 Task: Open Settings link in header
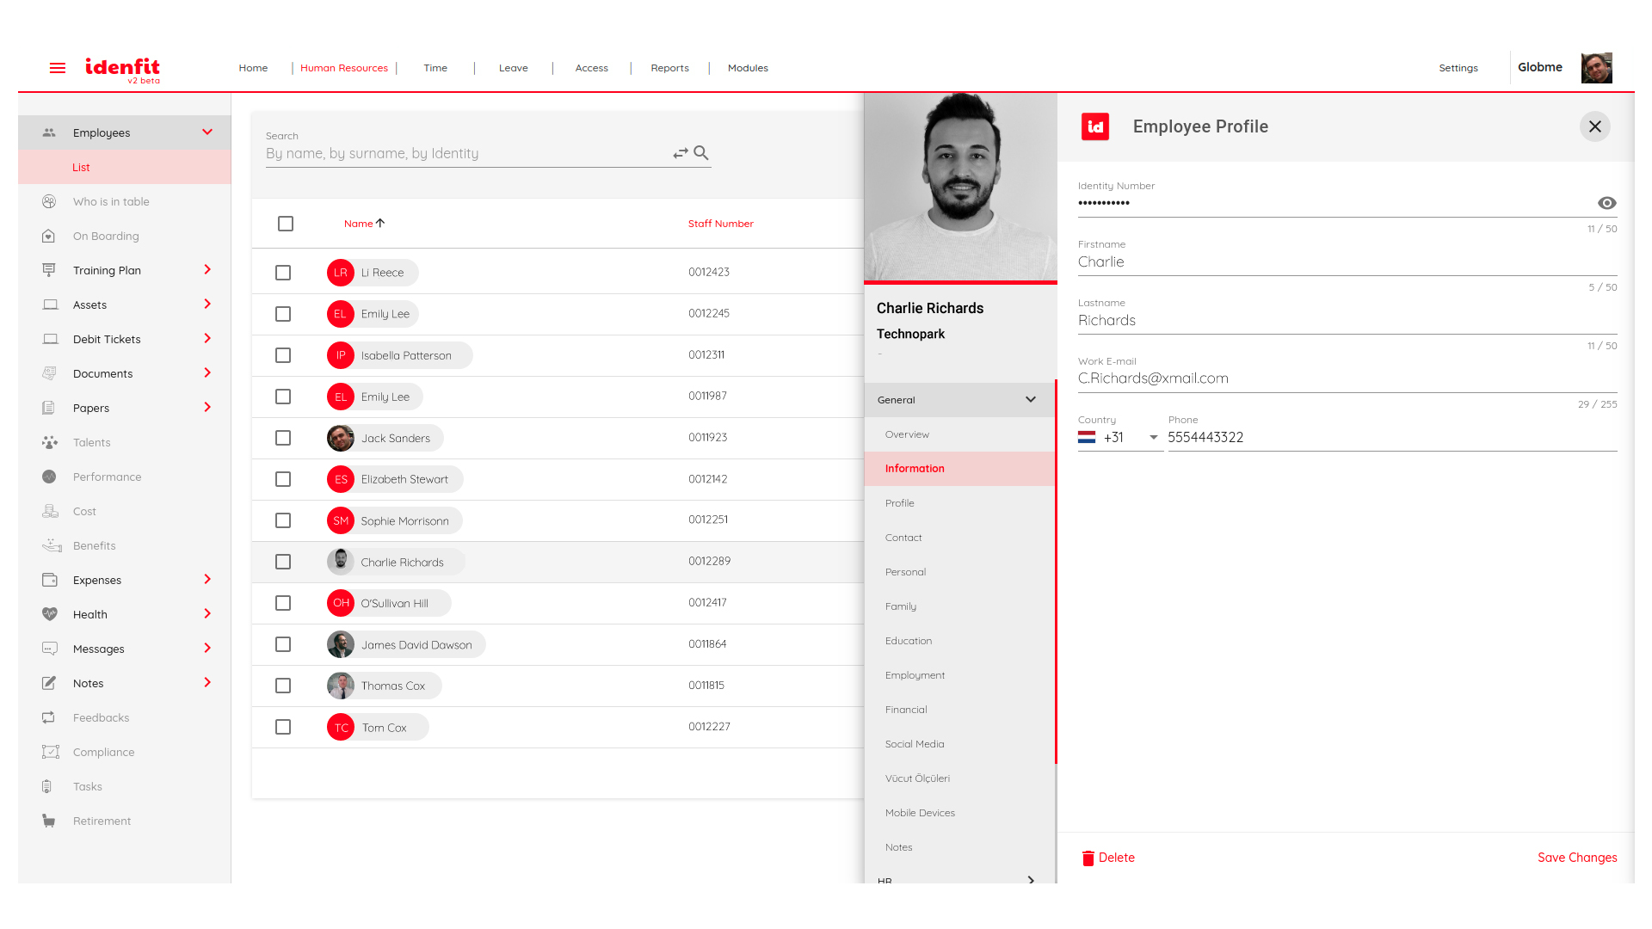coord(1458,68)
